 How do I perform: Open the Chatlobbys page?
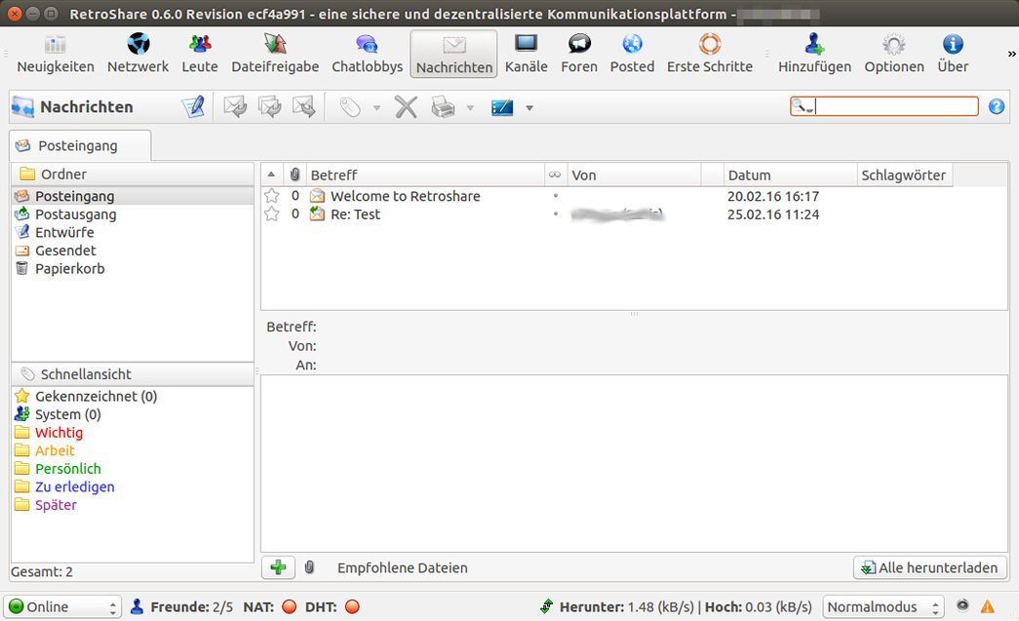click(x=368, y=54)
